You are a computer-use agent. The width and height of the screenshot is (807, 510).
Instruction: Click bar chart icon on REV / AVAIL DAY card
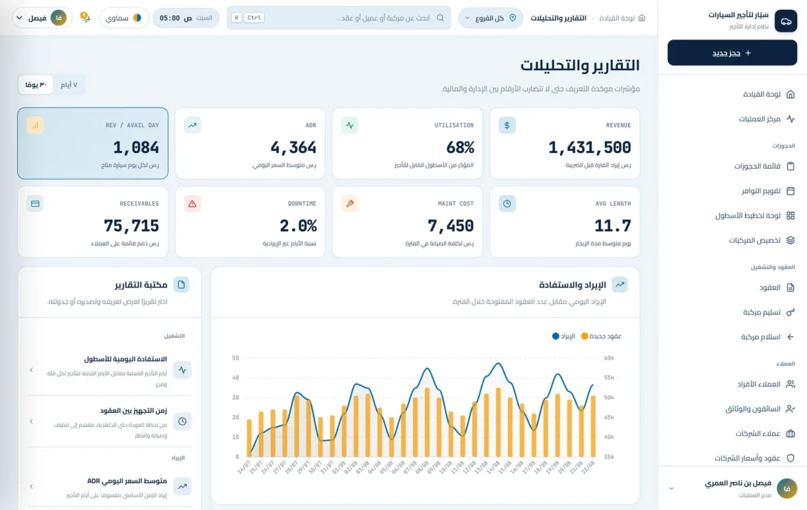tap(35, 125)
